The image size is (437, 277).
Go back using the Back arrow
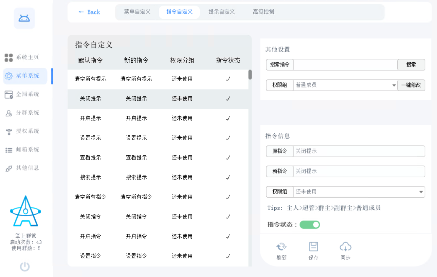[89, 12]
